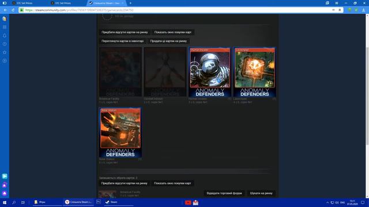The width and height of the screenshot is (369, 207).
Task: Open the Human Invader trading card
Action: tap(210, 72)
